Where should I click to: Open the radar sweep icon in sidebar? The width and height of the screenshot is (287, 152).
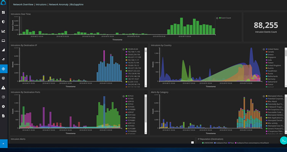point(3,78)
